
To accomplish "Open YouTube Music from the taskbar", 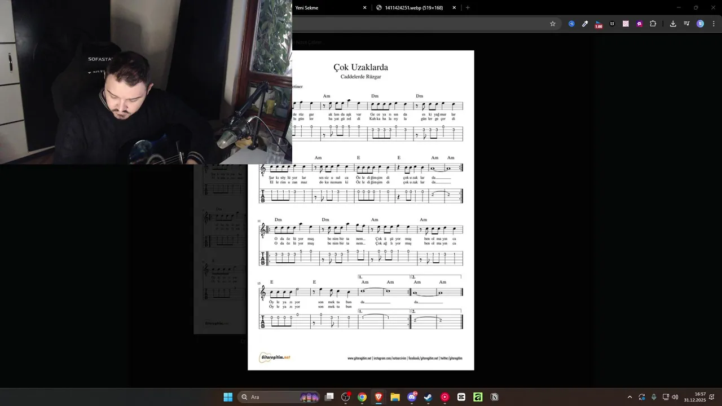I will 445,397.
